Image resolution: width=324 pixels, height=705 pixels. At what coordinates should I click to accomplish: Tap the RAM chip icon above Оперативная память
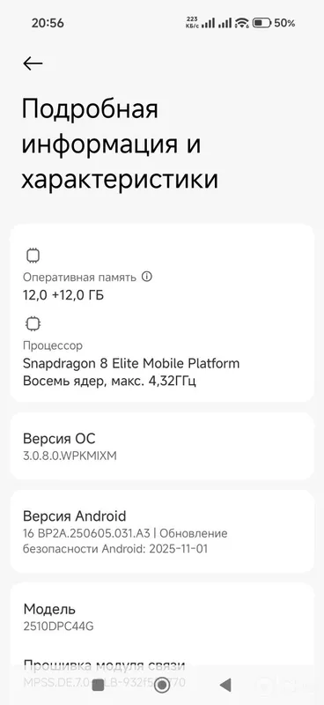pos(33,256)
